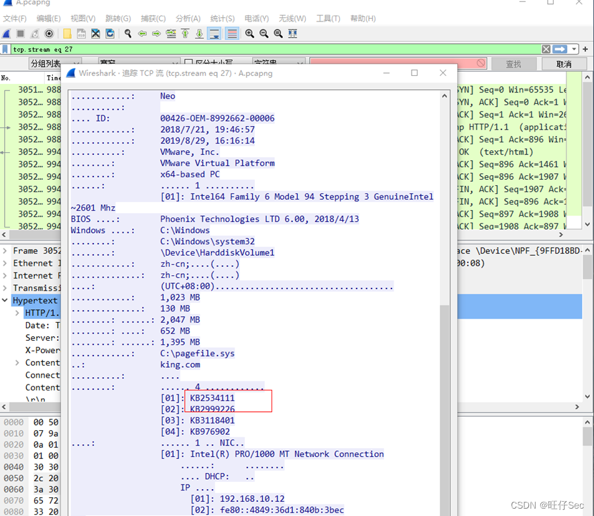Open capture options from the toolbar
This screenshot has width=594, height=516.
point(49,34)
